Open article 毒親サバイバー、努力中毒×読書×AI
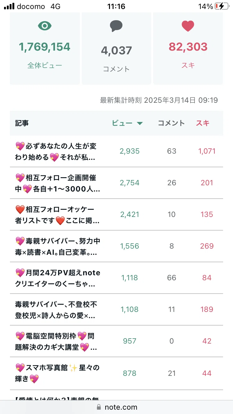 coord(58,246)
